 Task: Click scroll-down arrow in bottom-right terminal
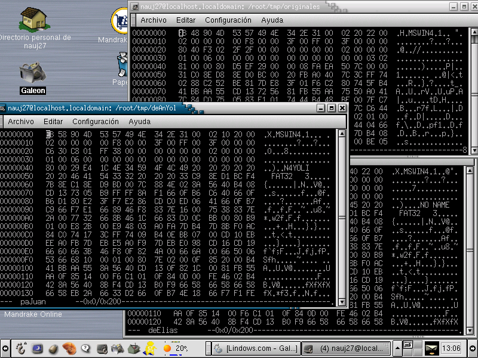(x=470, y=331)
